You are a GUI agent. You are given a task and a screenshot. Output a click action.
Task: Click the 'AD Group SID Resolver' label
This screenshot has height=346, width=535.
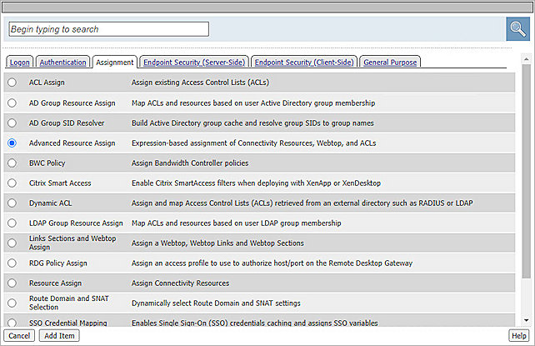tap(67, 123)
